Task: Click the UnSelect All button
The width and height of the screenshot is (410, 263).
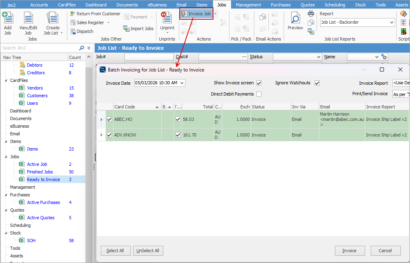Action: (x=148, y=251)
